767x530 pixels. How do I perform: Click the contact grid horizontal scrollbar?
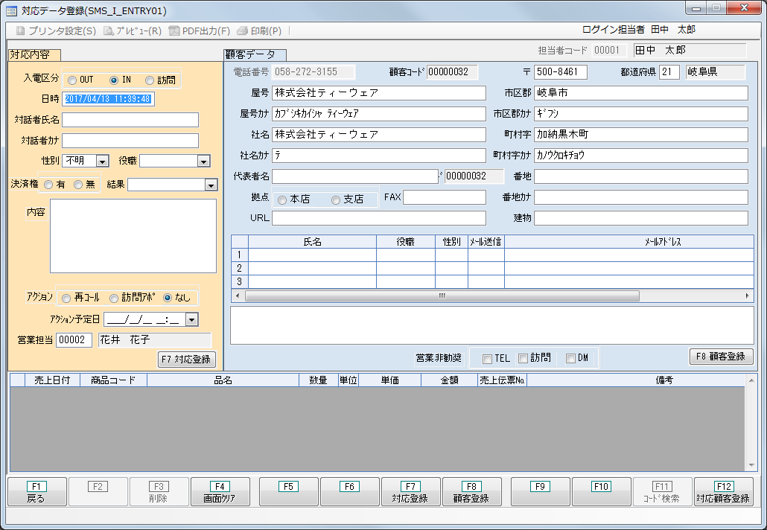point(441,296)
